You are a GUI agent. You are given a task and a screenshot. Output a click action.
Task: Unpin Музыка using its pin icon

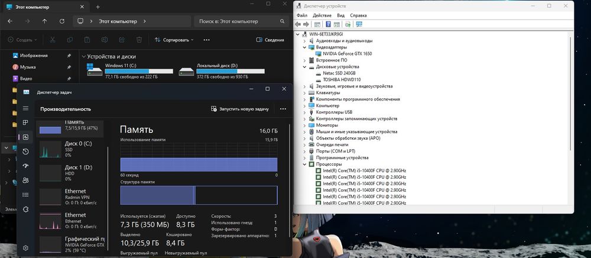coord(69,67)
